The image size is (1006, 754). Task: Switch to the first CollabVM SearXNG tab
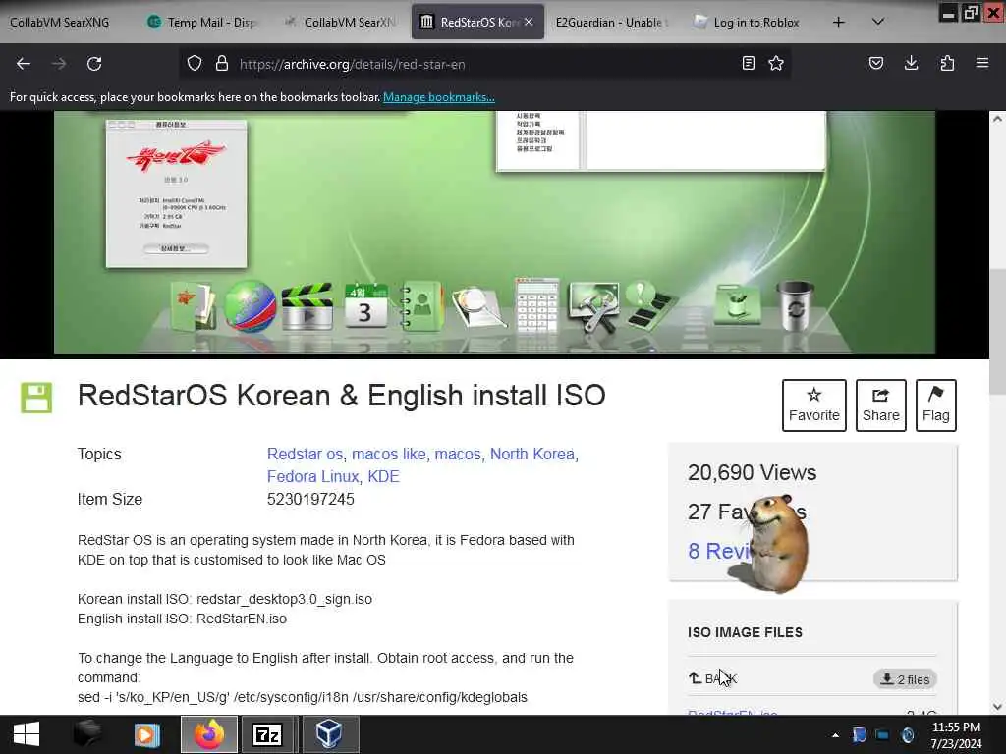pos(60,23)
